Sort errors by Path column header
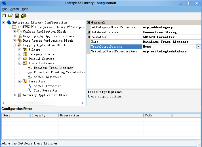Viewport: 202px width, 147px height. [158, 115]
